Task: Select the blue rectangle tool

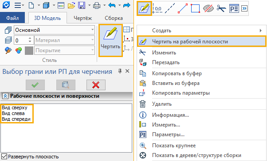Action: click(195, 8)
